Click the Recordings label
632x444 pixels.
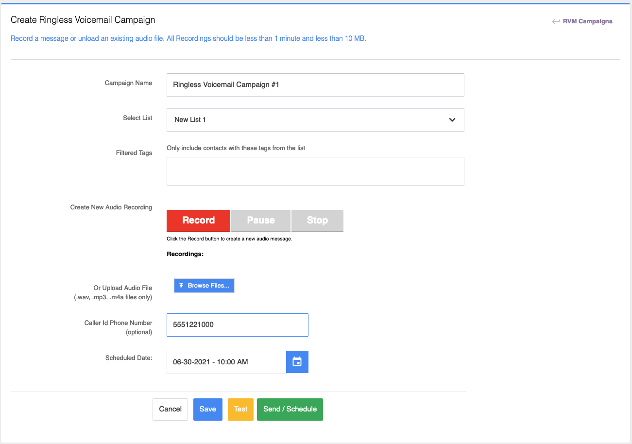click(185, 254)
